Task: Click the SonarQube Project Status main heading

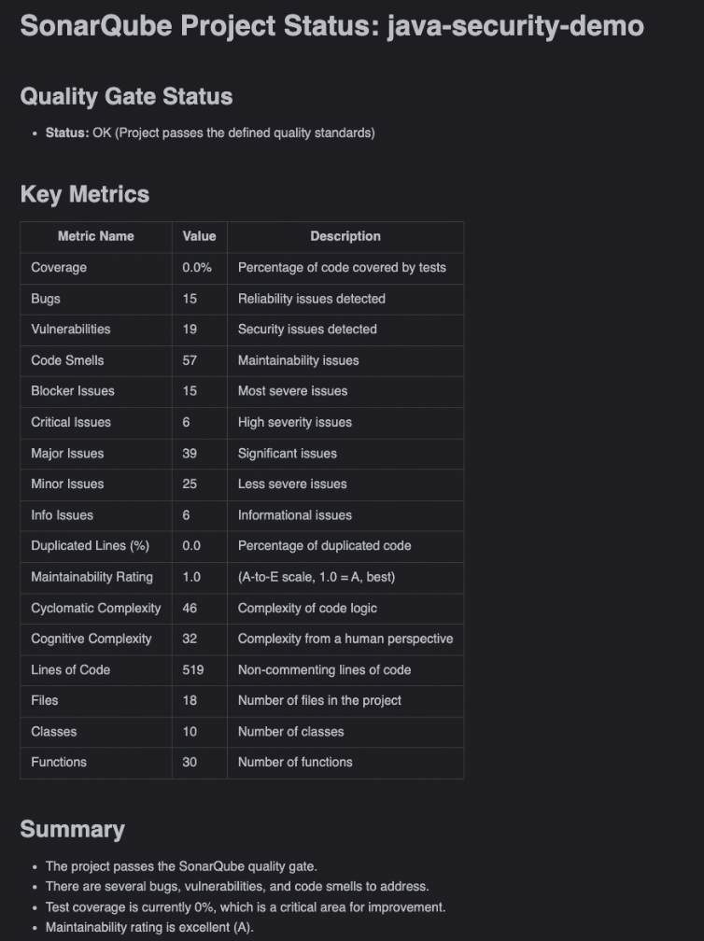Action: (331, 25)
